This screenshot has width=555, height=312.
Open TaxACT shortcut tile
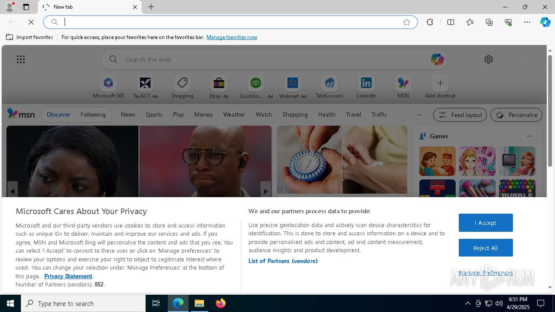click(145, 87)
